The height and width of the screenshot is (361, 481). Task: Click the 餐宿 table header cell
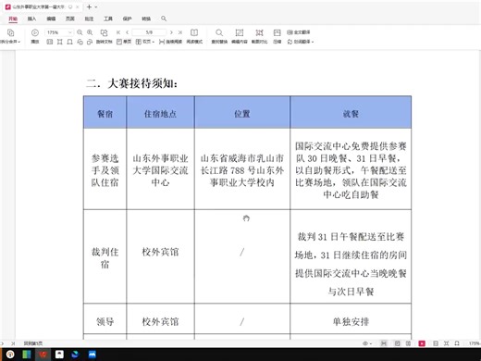[105, 112]
